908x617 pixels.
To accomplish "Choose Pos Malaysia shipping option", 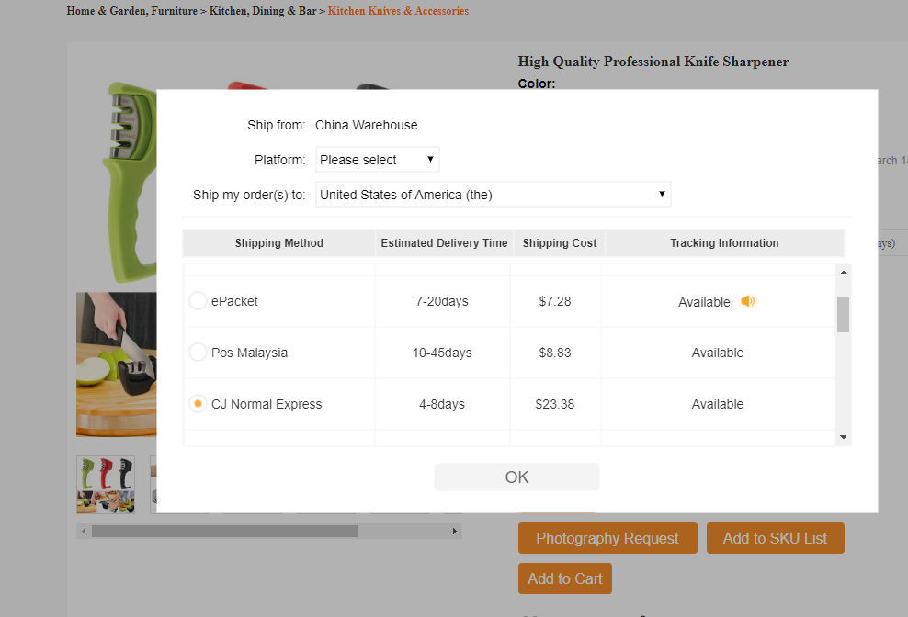I will click(x=198, y=353).
